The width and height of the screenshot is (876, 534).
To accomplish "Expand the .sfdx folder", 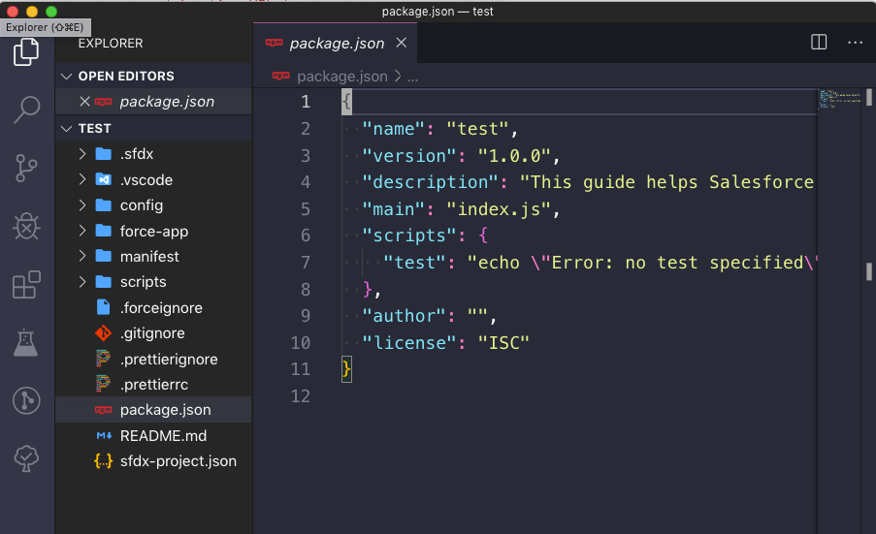I will (x=82, y=154).
